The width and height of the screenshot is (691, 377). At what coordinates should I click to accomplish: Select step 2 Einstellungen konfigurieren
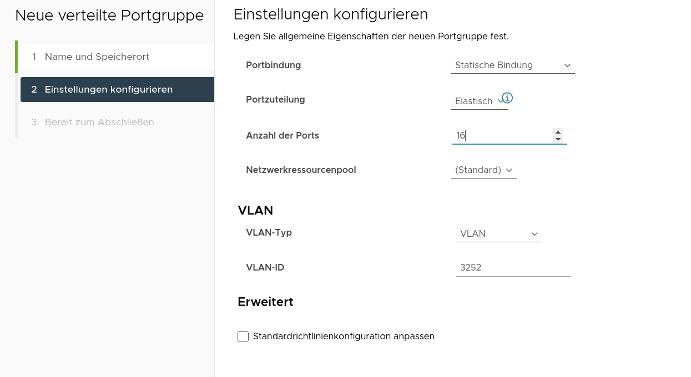coord(109,90)
